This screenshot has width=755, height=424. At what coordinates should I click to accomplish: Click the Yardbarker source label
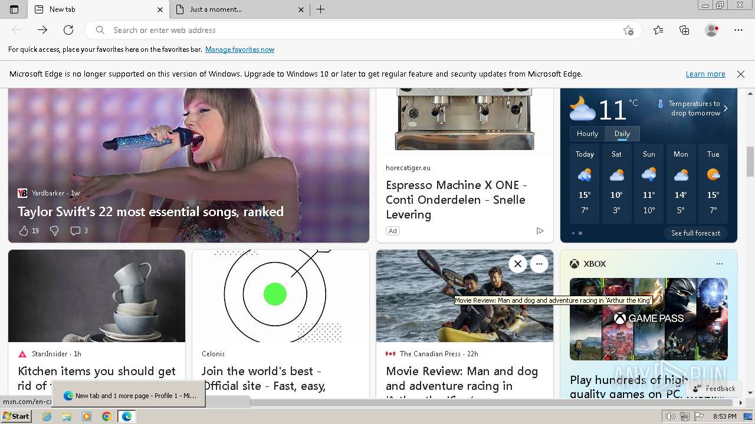[48, 193]
